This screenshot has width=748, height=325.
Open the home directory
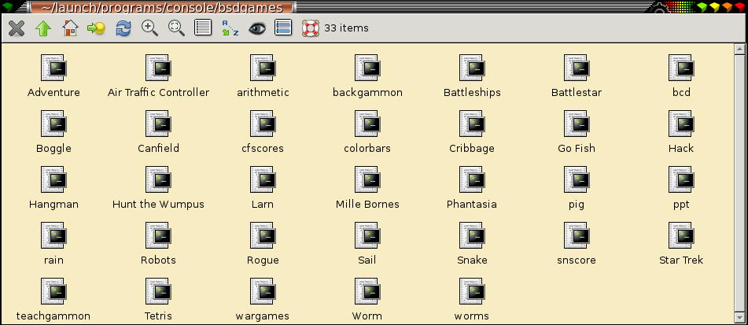pos(70,28)
